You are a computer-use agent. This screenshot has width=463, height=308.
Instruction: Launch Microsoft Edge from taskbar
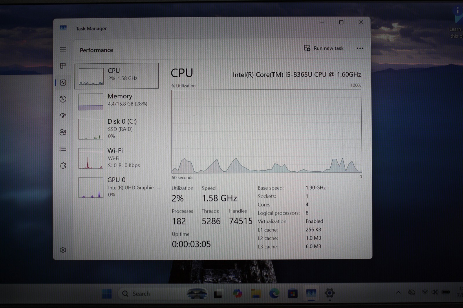pyautogui.click(x=274, y=294)
